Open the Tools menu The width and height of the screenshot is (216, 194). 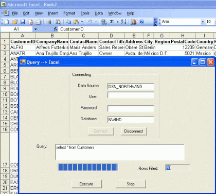[85, 13]
